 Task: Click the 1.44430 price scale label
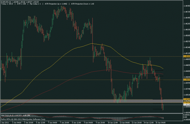pos(187,71)
